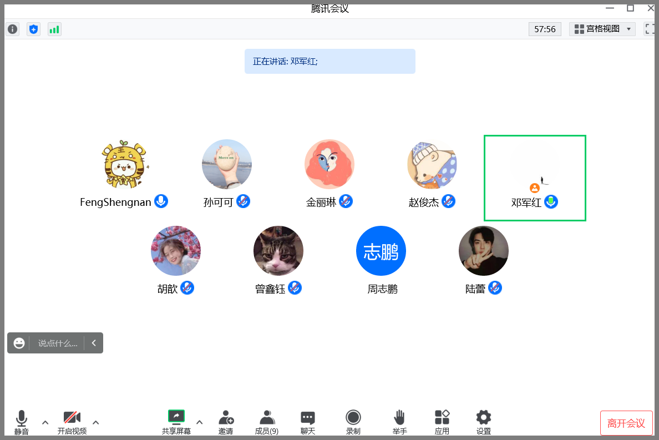The image size is (659, 440).
Task: Toggle the 静音 microphone mute
Action: point(22,422)
